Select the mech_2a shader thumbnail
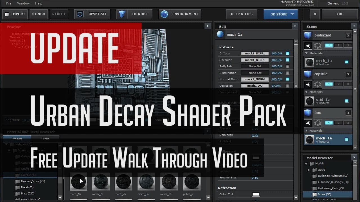 [x=101, y=182]
